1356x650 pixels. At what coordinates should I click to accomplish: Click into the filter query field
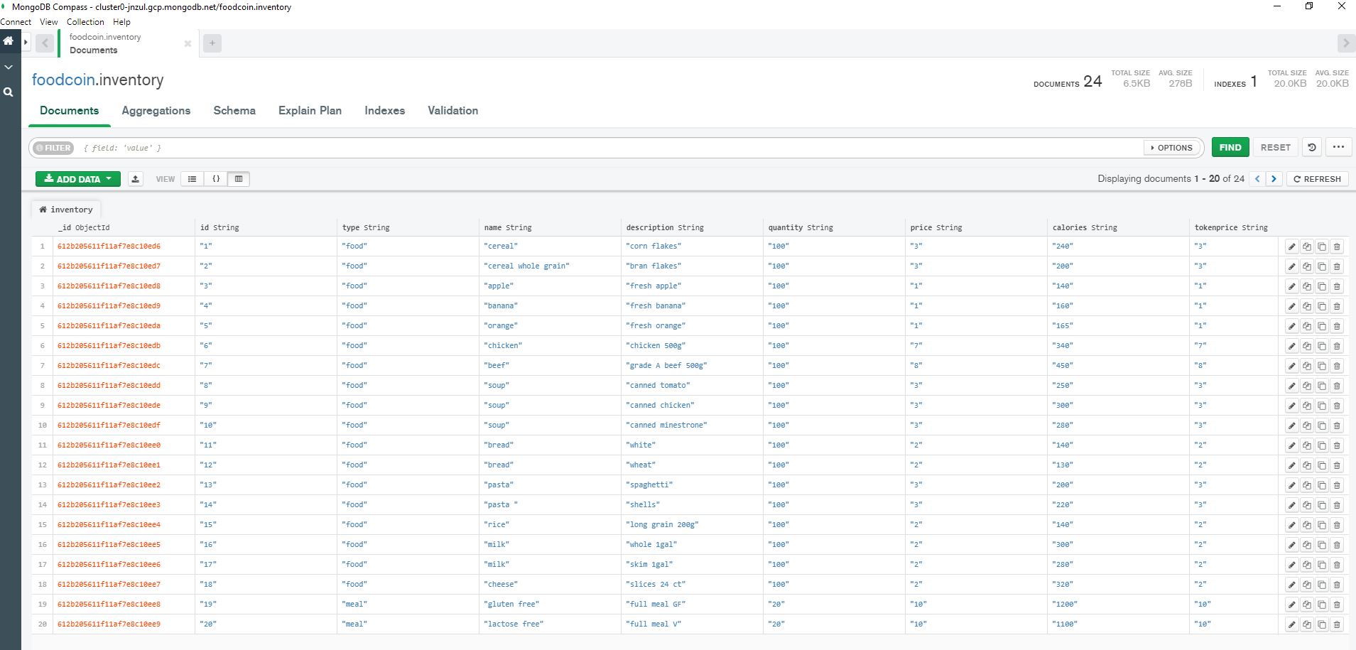click(x=611, y=148)
